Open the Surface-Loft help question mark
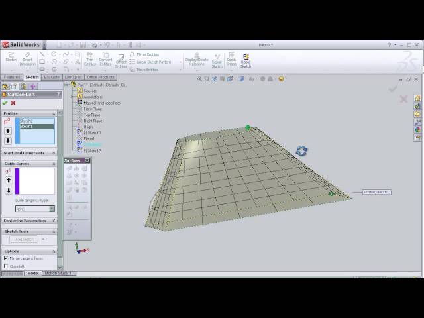This screenshot has height=318, width=424. coord(58,94)
